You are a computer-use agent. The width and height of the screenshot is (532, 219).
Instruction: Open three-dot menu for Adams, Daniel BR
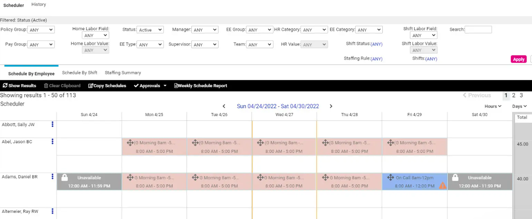click(x=53, y=177)
